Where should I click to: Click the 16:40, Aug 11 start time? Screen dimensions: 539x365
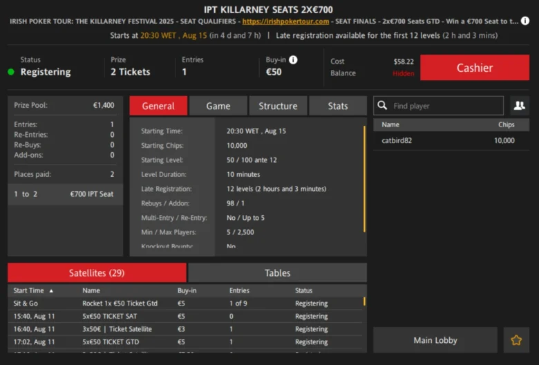pyautogui.click(x=34, y=329)
